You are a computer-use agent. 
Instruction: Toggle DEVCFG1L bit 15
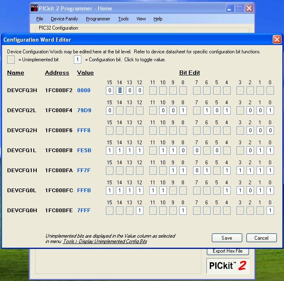click(110, 151)
